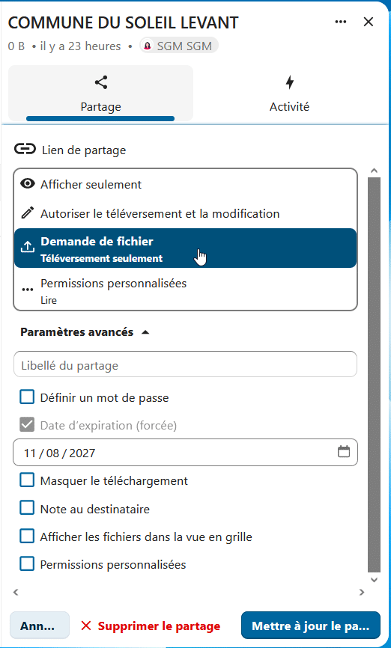This screenshot has width=391, height=648.
Task: Select the eye icon for Afficher seulement
Action: [x=28, y=184]
